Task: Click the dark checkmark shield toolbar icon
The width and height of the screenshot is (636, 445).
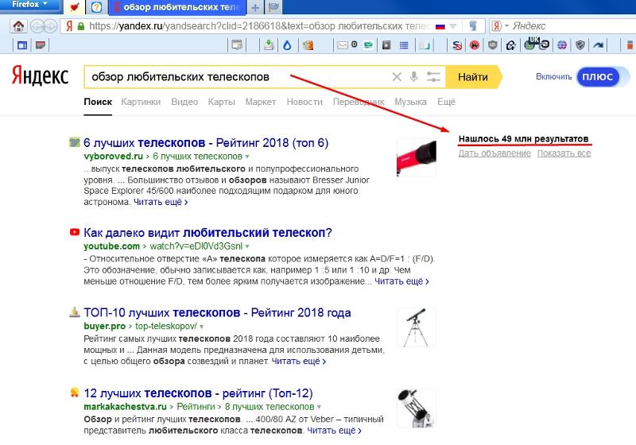Action: click(580, 45)
